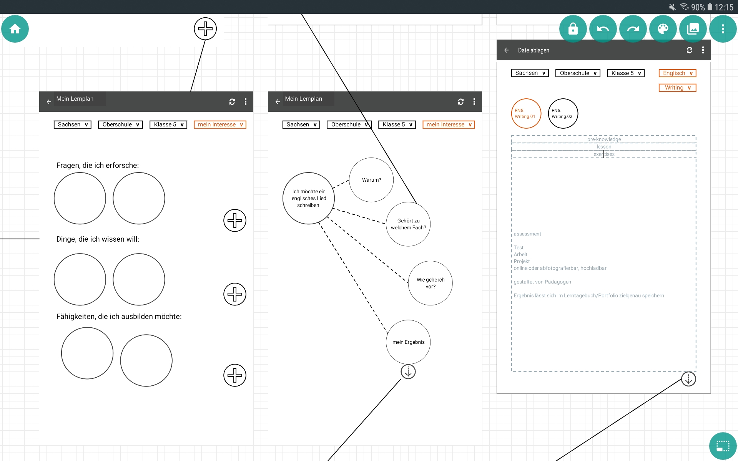Toggle the canvas lock button

pos(573,29)
